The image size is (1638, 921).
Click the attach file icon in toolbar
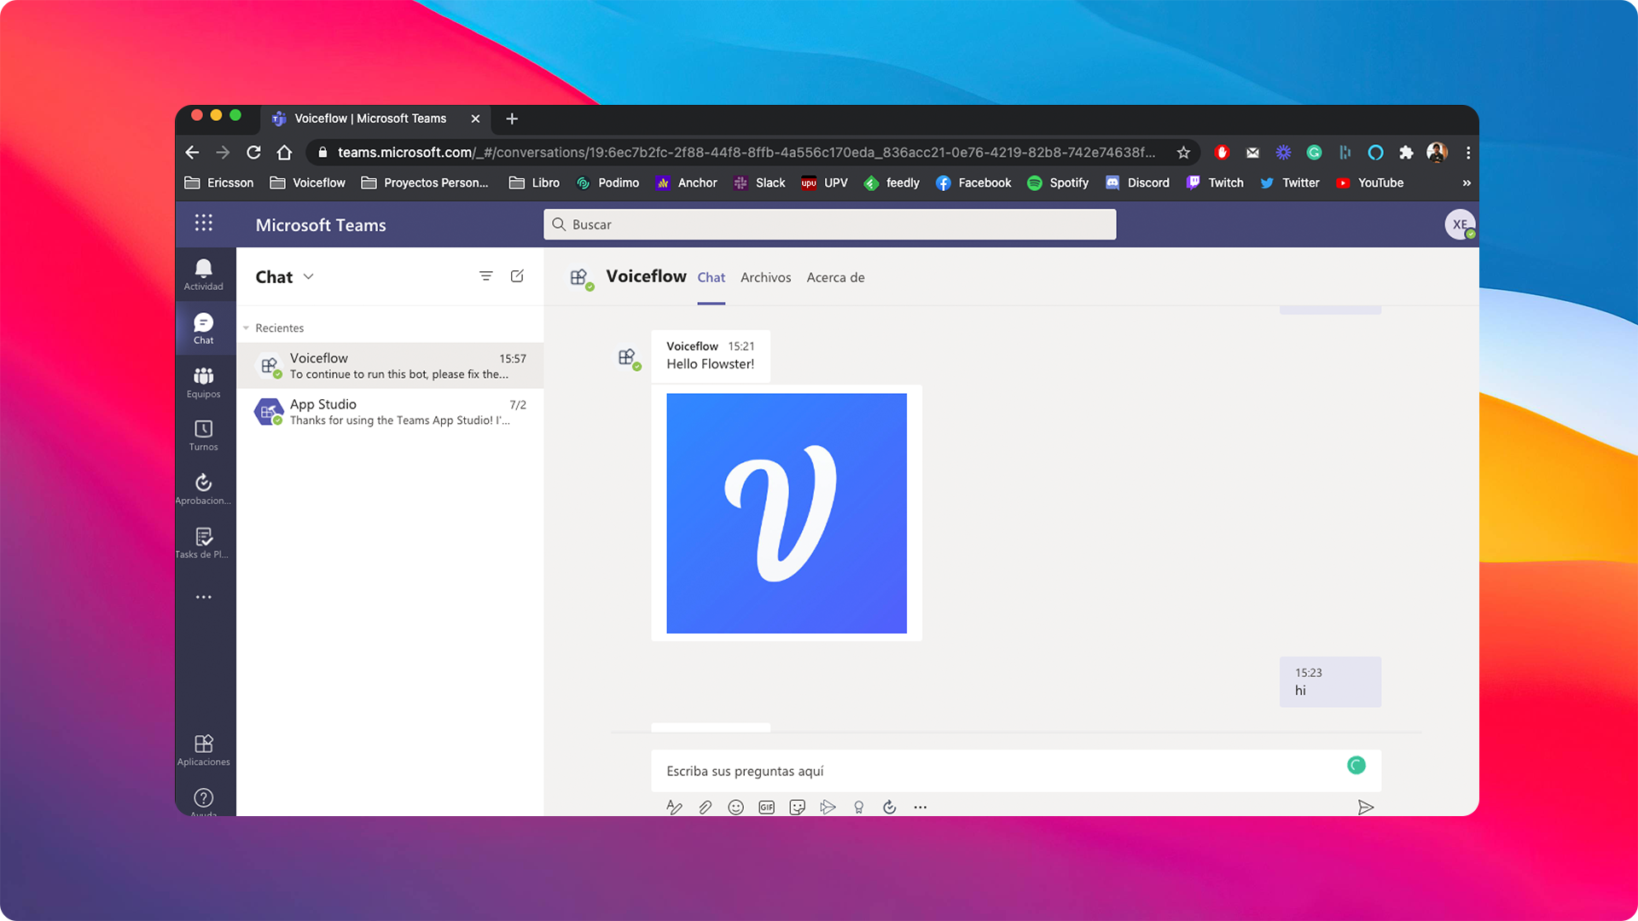[x=704, y=806]
